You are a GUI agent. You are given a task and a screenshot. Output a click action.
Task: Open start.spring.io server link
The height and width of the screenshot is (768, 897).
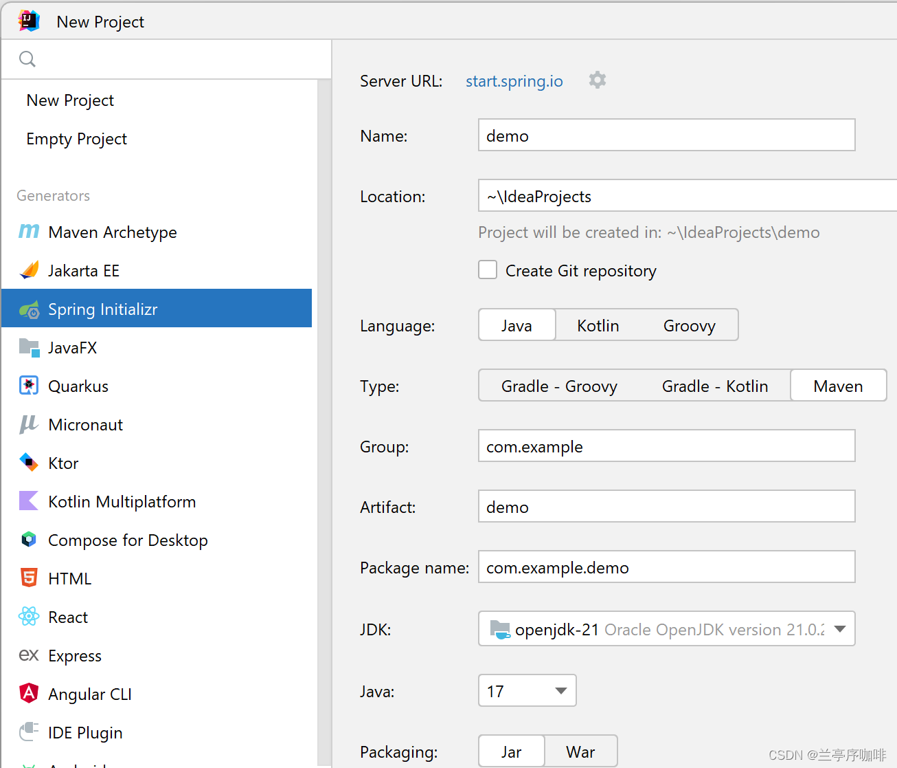click(x=514, y=81)
